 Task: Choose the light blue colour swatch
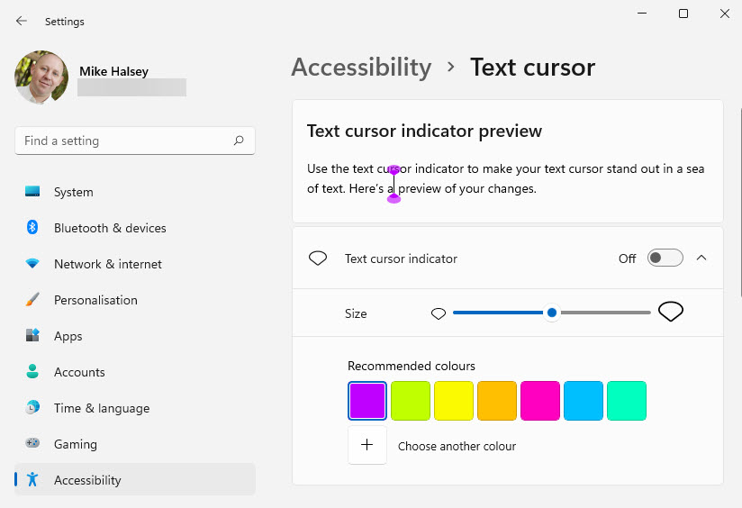584,401
